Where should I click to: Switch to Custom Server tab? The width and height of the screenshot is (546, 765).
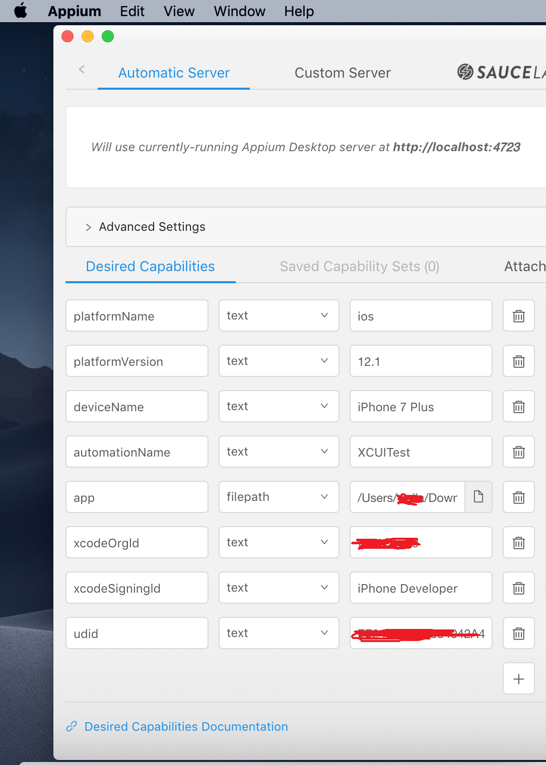[x=343, y=73]
